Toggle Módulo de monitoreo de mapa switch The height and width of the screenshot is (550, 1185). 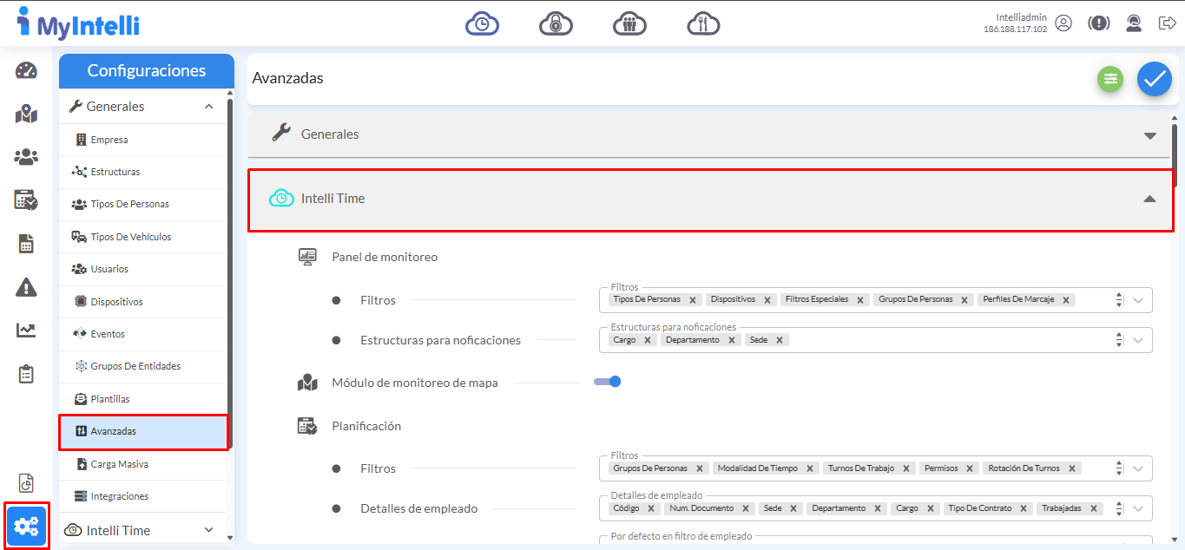click(x=608, y=382)
